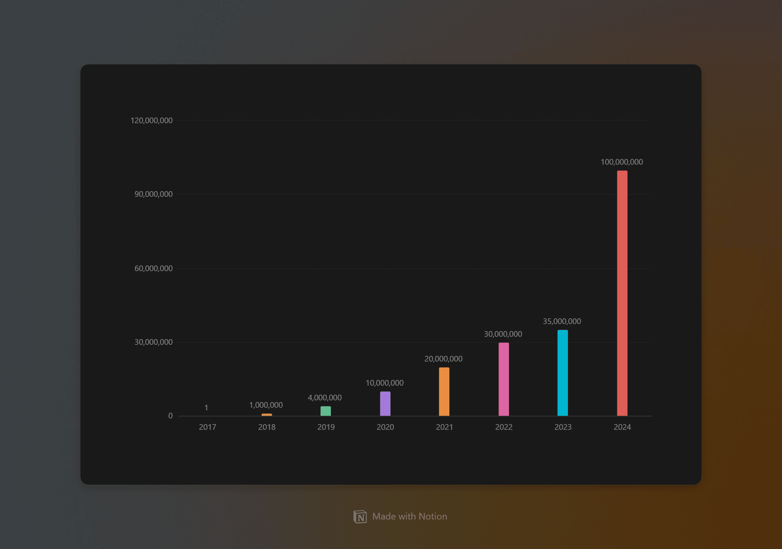Click the 2017 axis label
This screenshot has height=549, width=782.
pyautogui.click(x=208, y=427)
